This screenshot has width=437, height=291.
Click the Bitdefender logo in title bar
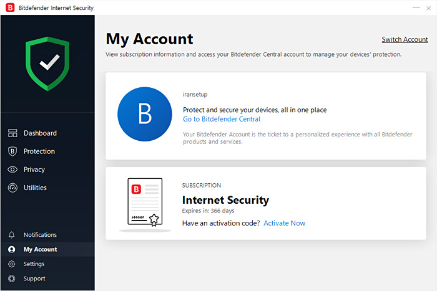9,7
